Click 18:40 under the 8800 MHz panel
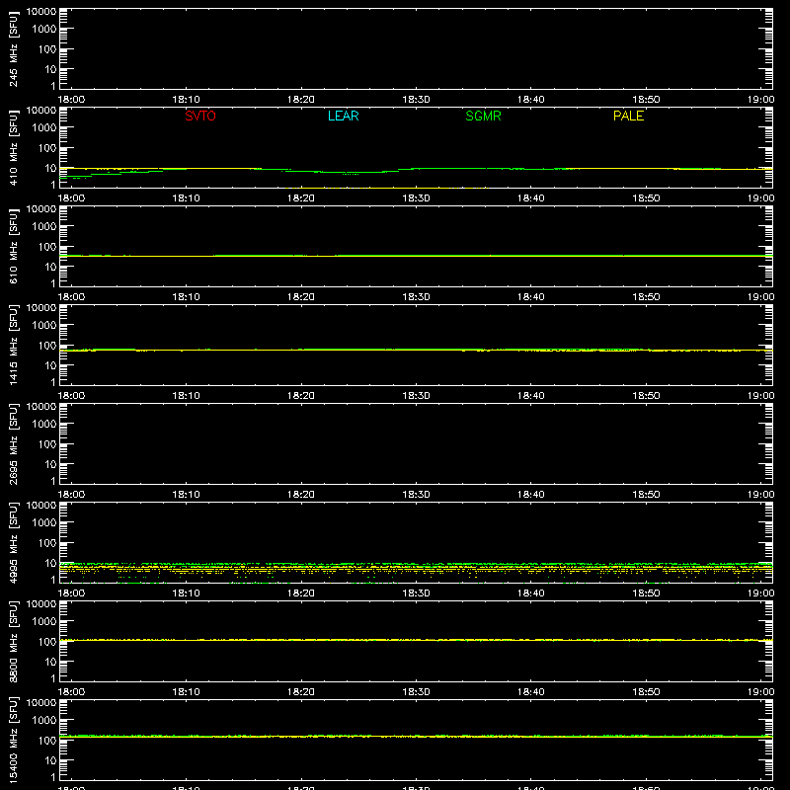The height and width of the screenshot is (790, 790). pos(531,692)
